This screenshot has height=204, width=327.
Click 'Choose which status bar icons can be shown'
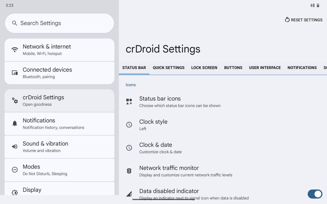pos(180,106)
